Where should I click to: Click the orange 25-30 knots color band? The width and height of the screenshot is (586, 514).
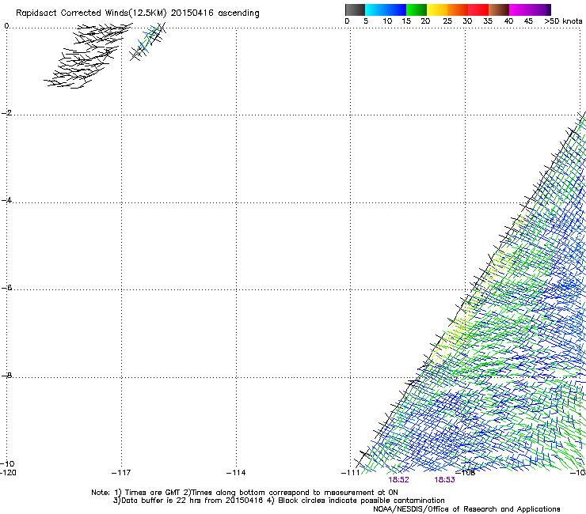click(x=458, y=9)
